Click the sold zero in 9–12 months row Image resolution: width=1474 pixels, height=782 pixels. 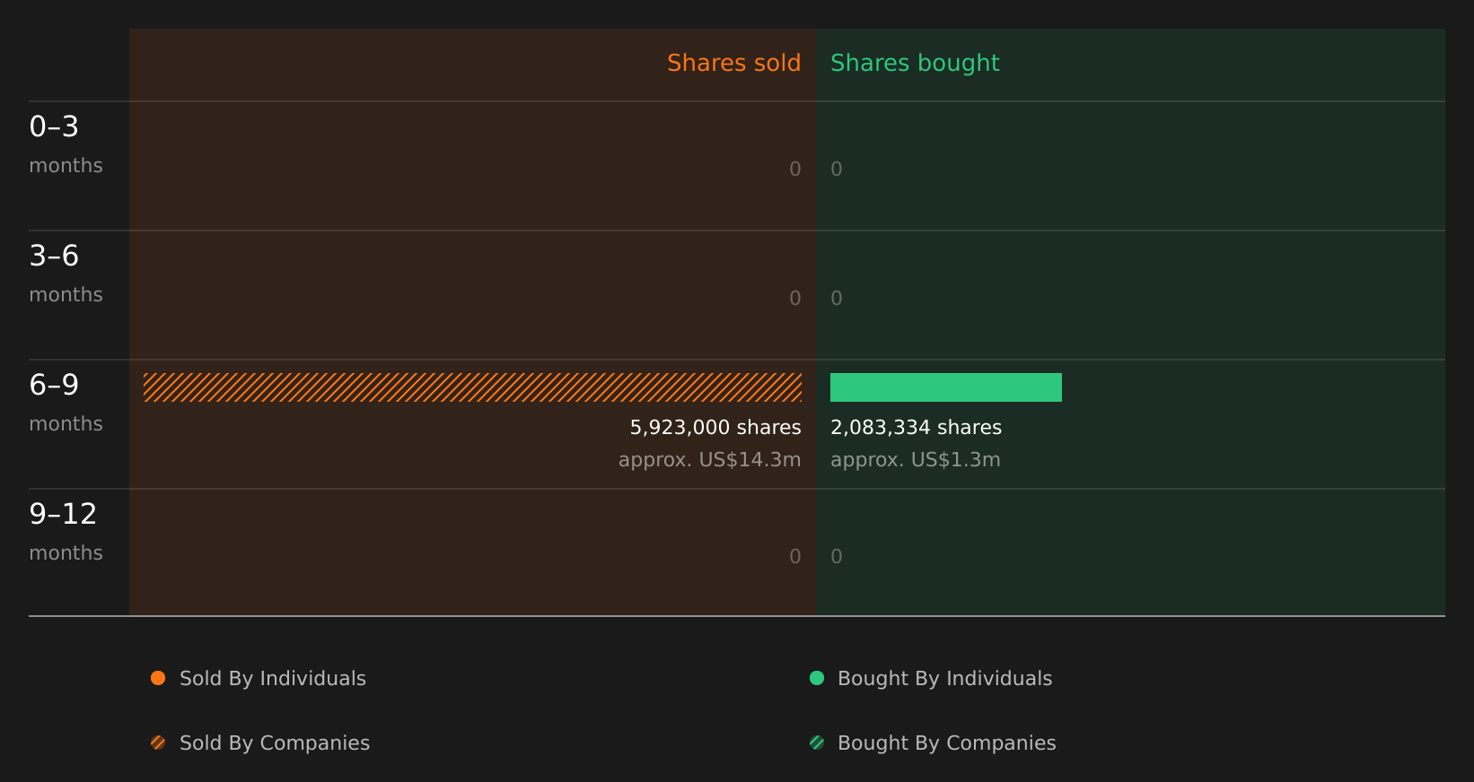pos(795,557)
